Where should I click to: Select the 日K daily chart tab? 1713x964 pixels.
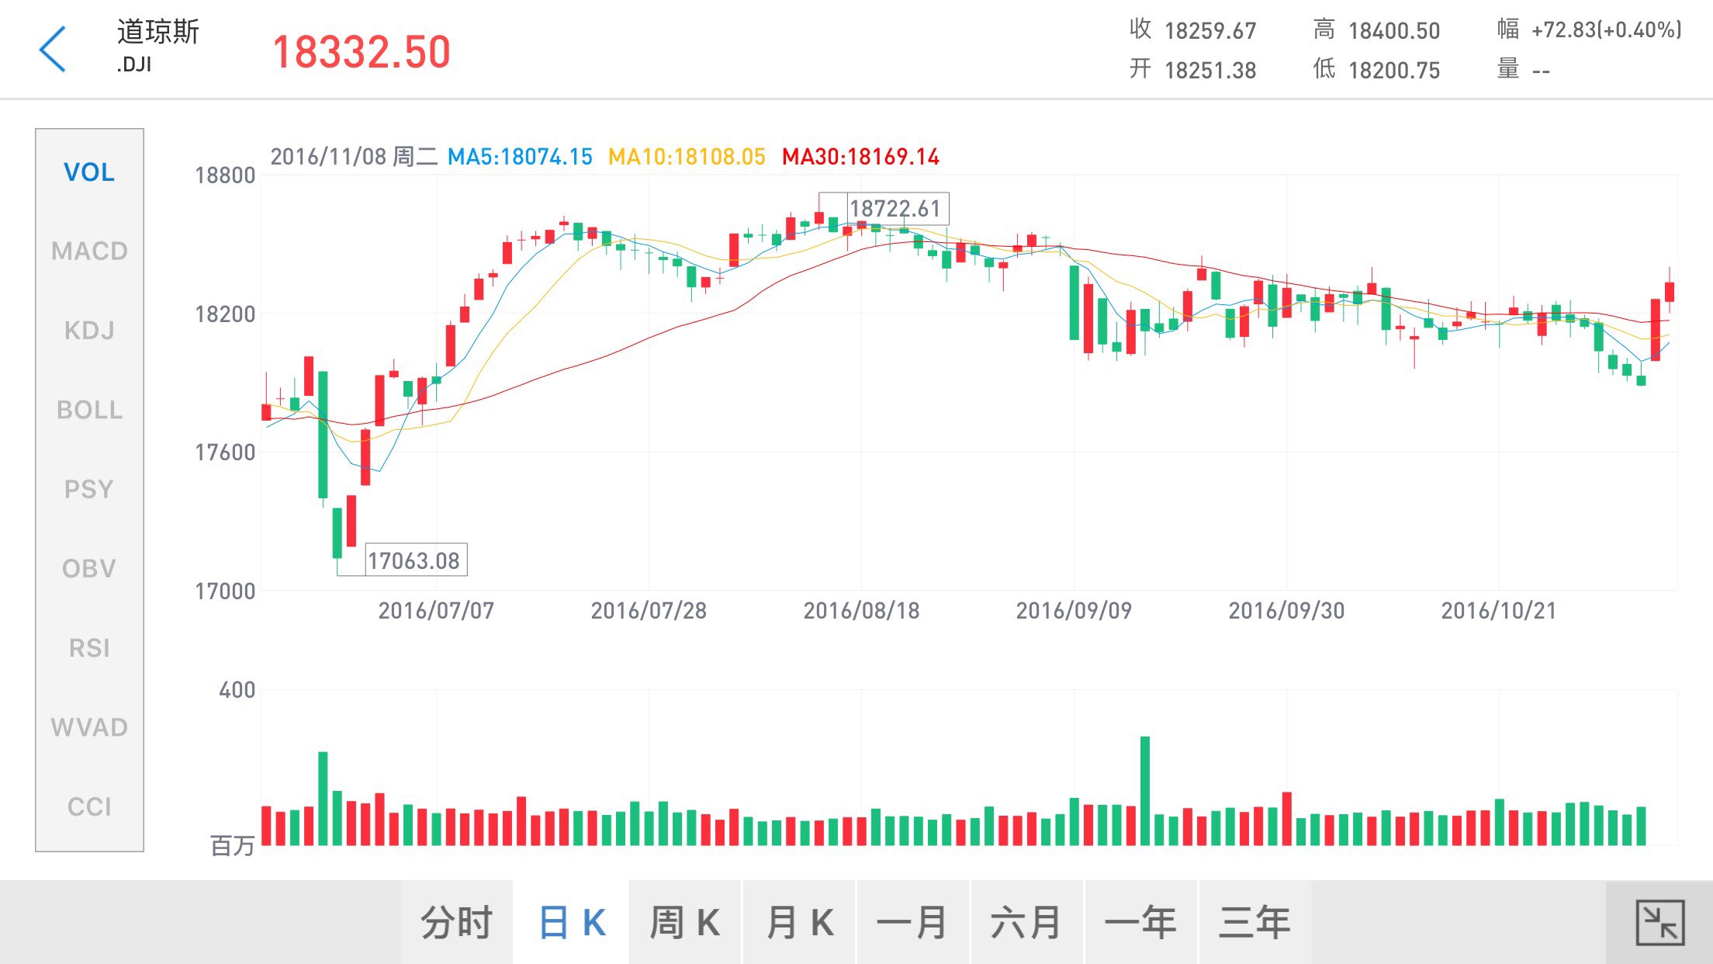[572, 923]
